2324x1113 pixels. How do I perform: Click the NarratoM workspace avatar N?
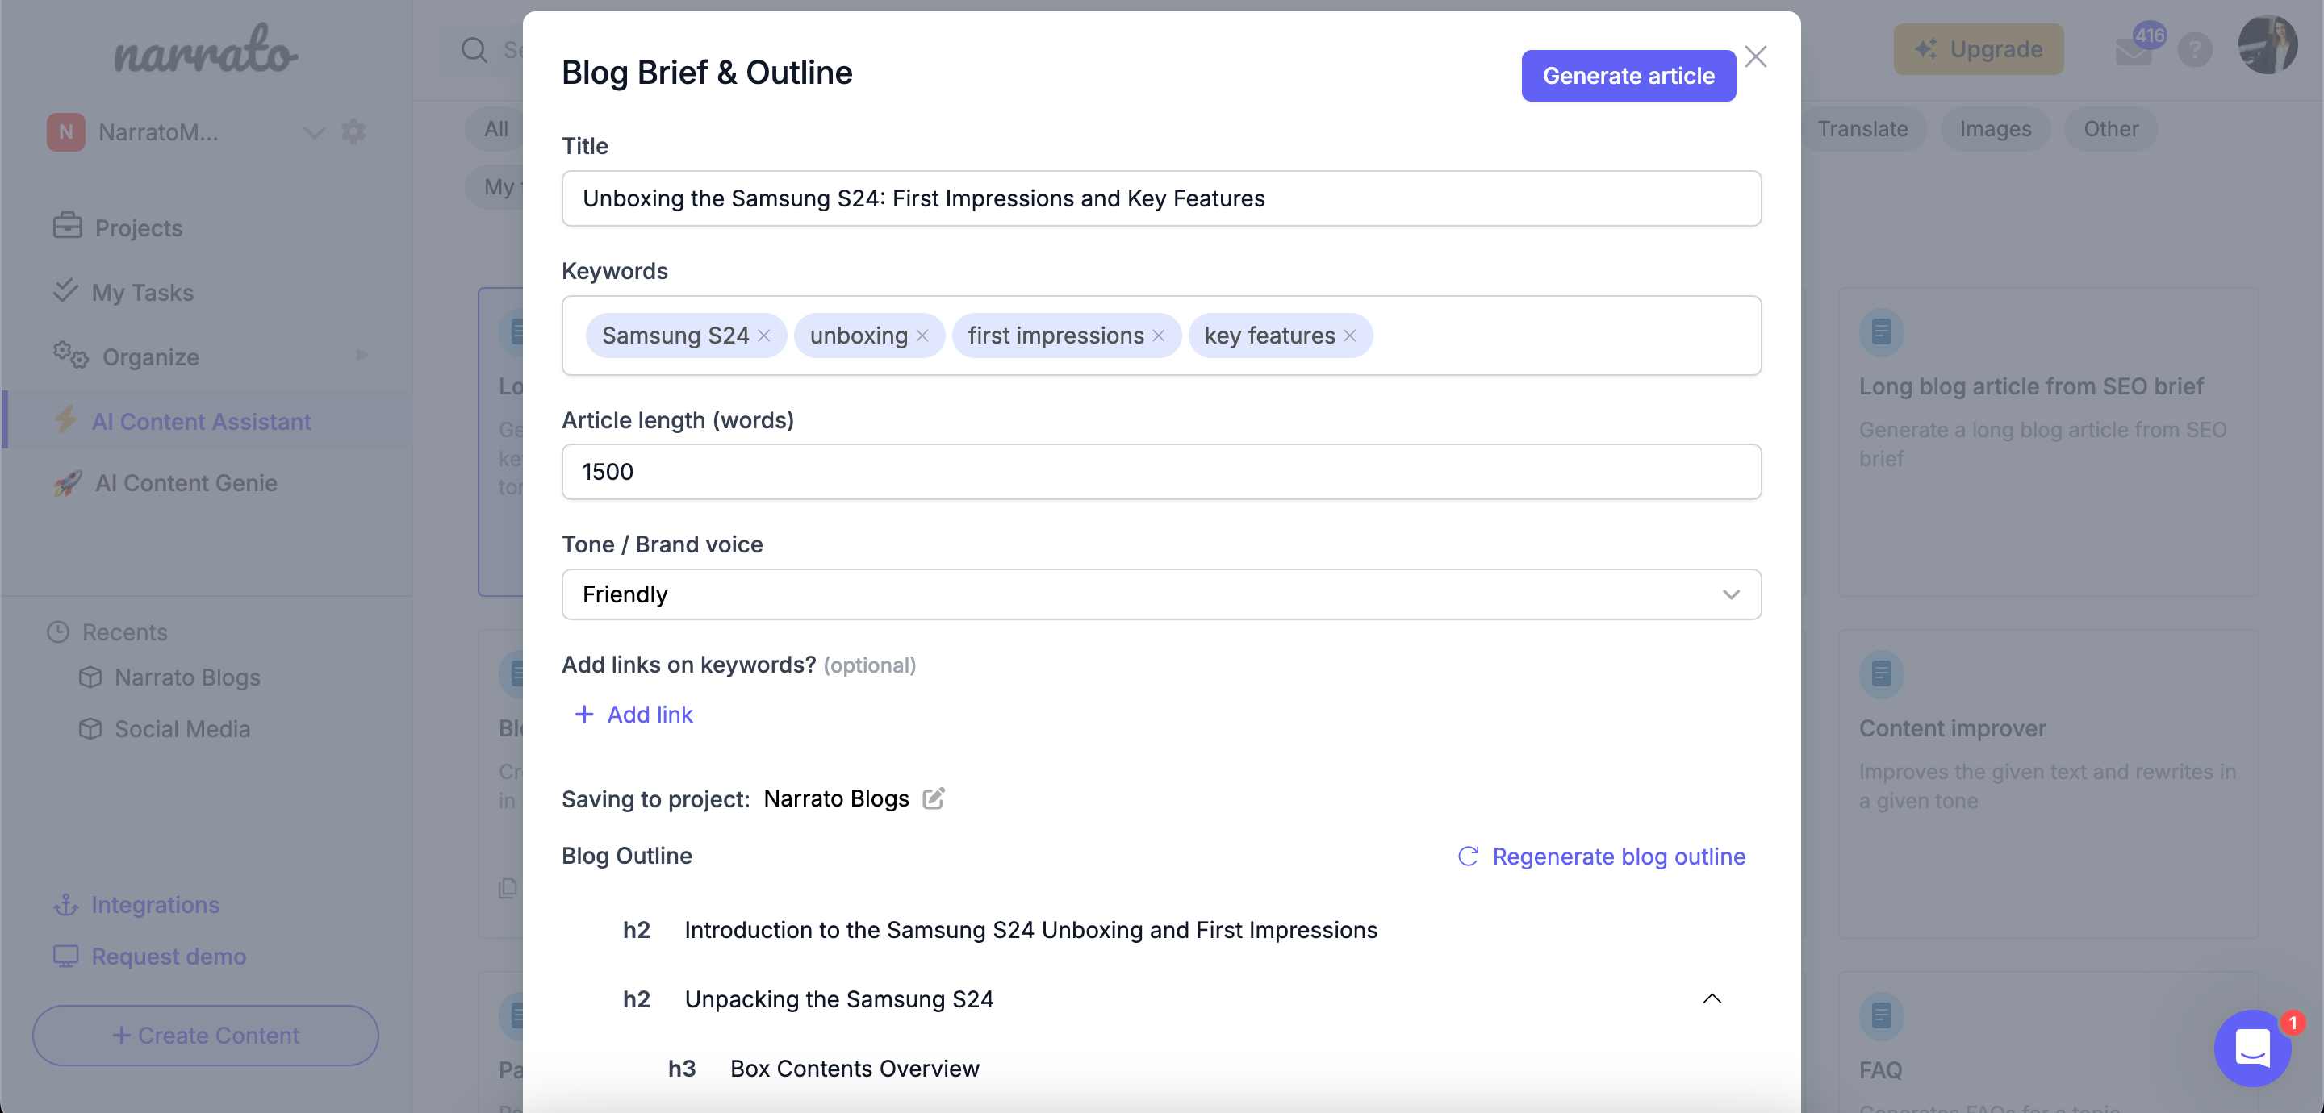(x=66, y=131)
